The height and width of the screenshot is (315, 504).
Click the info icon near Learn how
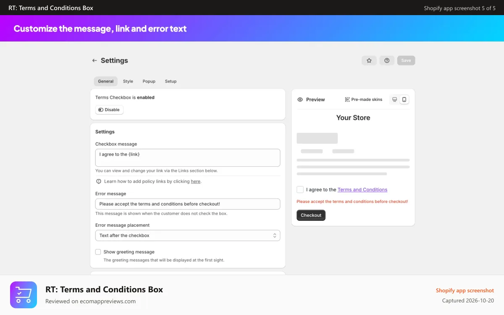click(99, 181)
